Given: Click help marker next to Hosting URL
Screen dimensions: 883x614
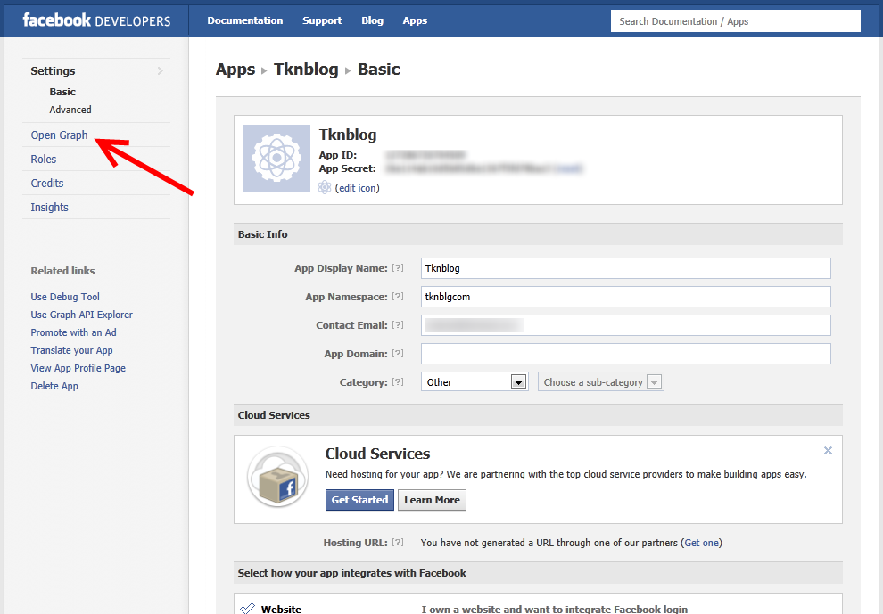Looking at the screenshot, I should point(398,542).
